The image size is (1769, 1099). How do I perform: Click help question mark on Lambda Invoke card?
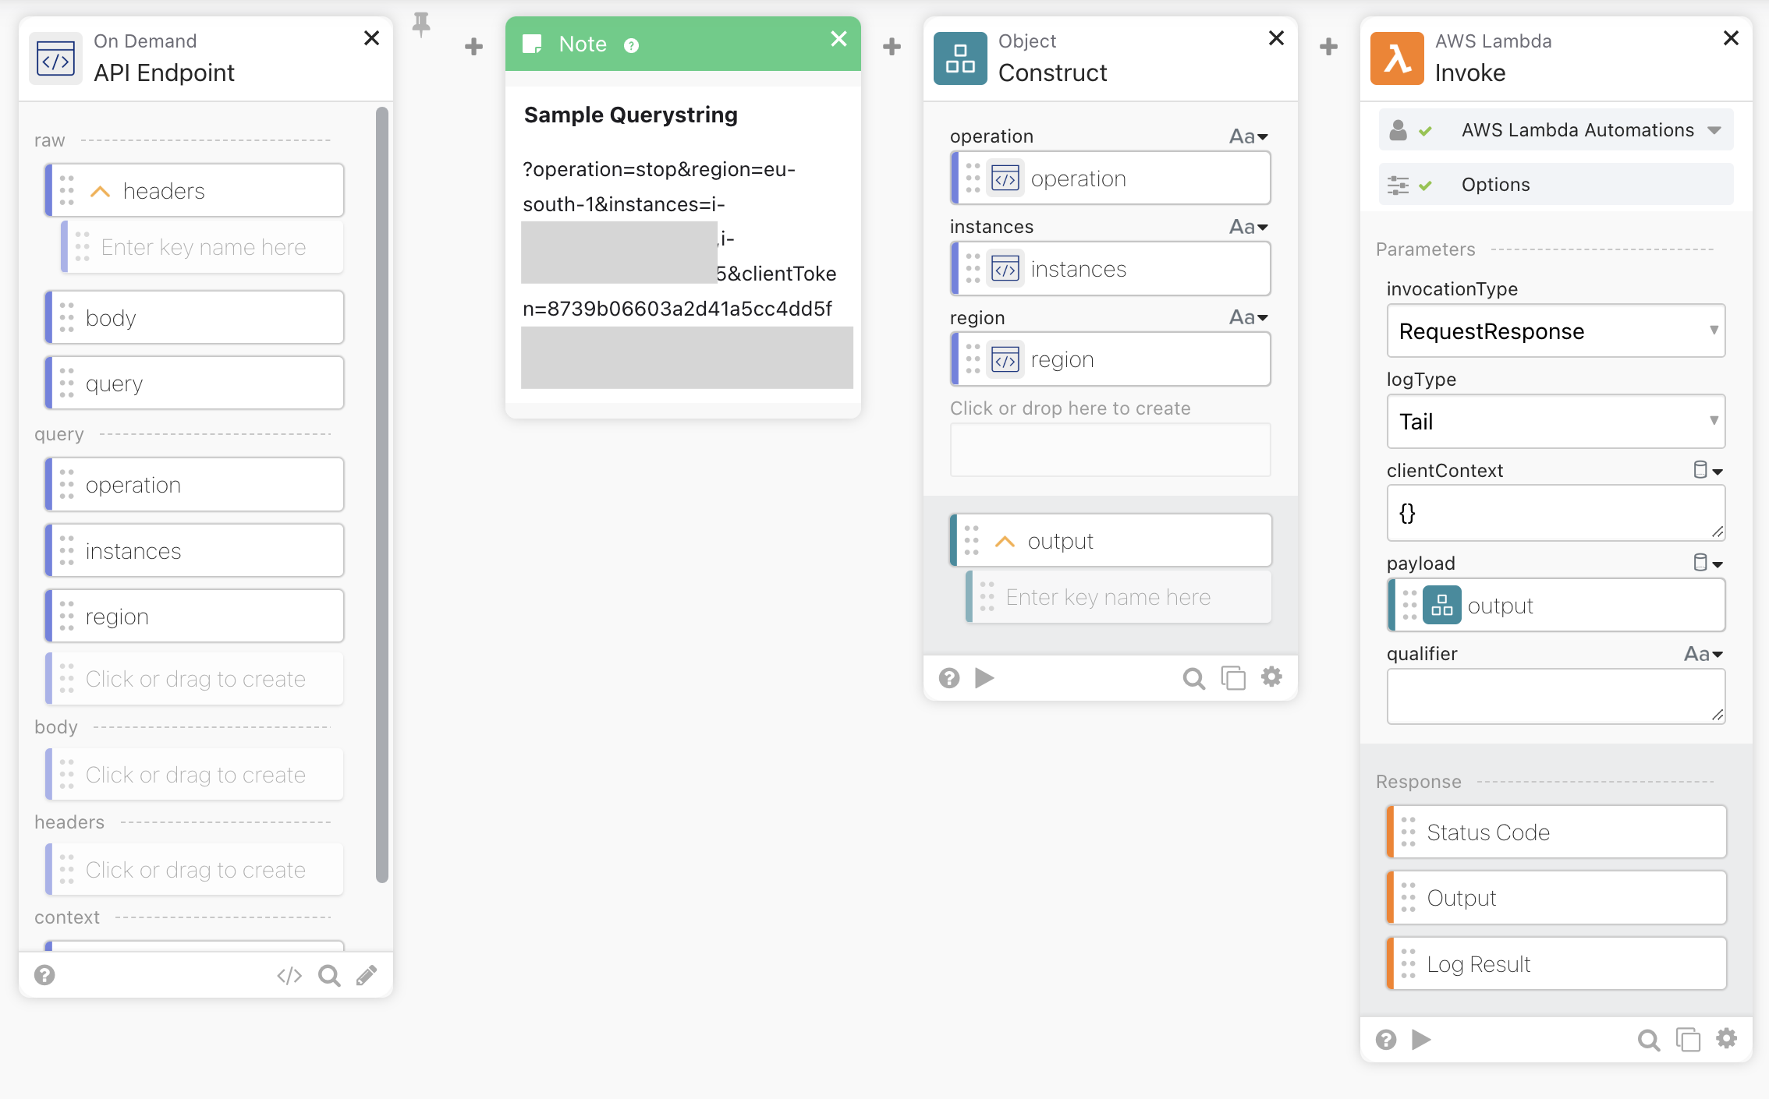(1386, 1040)
